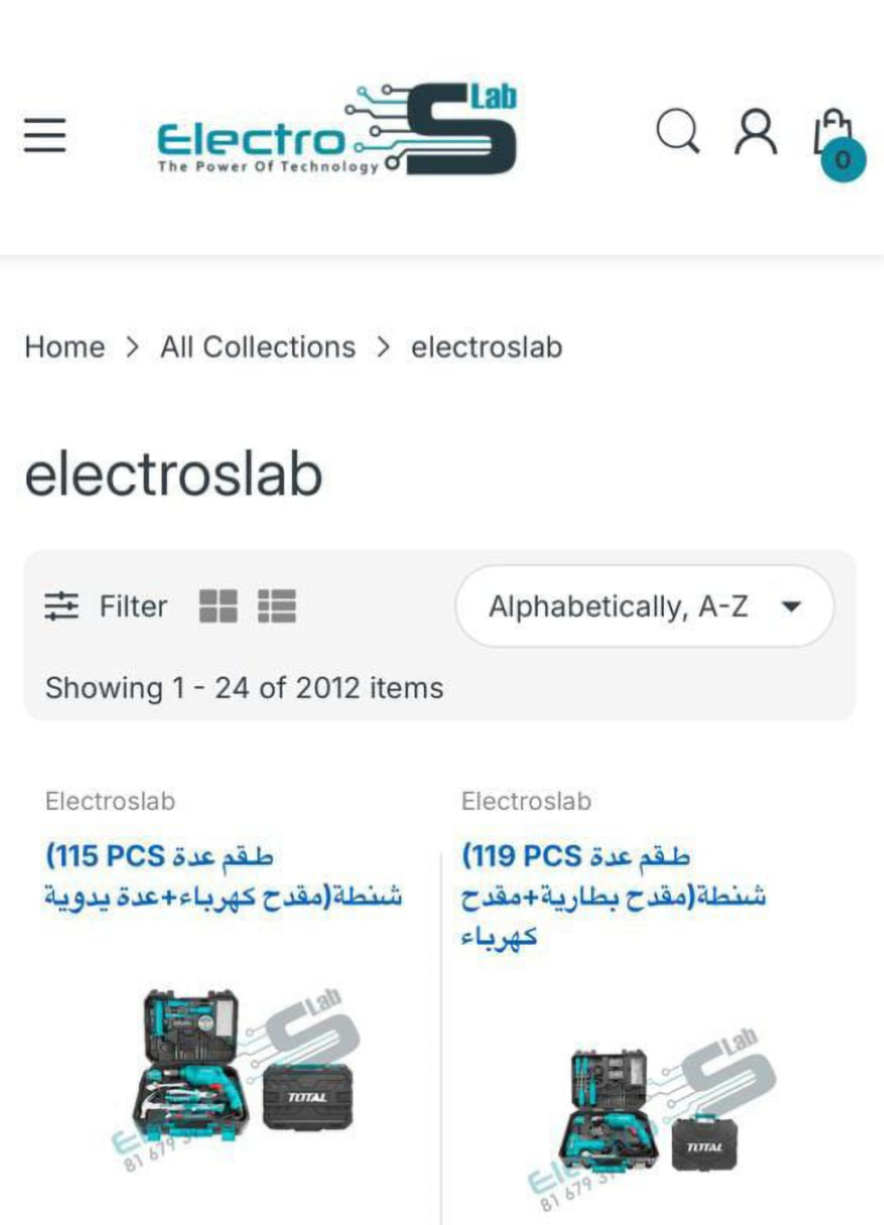The image size is (884, 1225).
Task: Click the Filter text label
Action: [x=133, y=606]
